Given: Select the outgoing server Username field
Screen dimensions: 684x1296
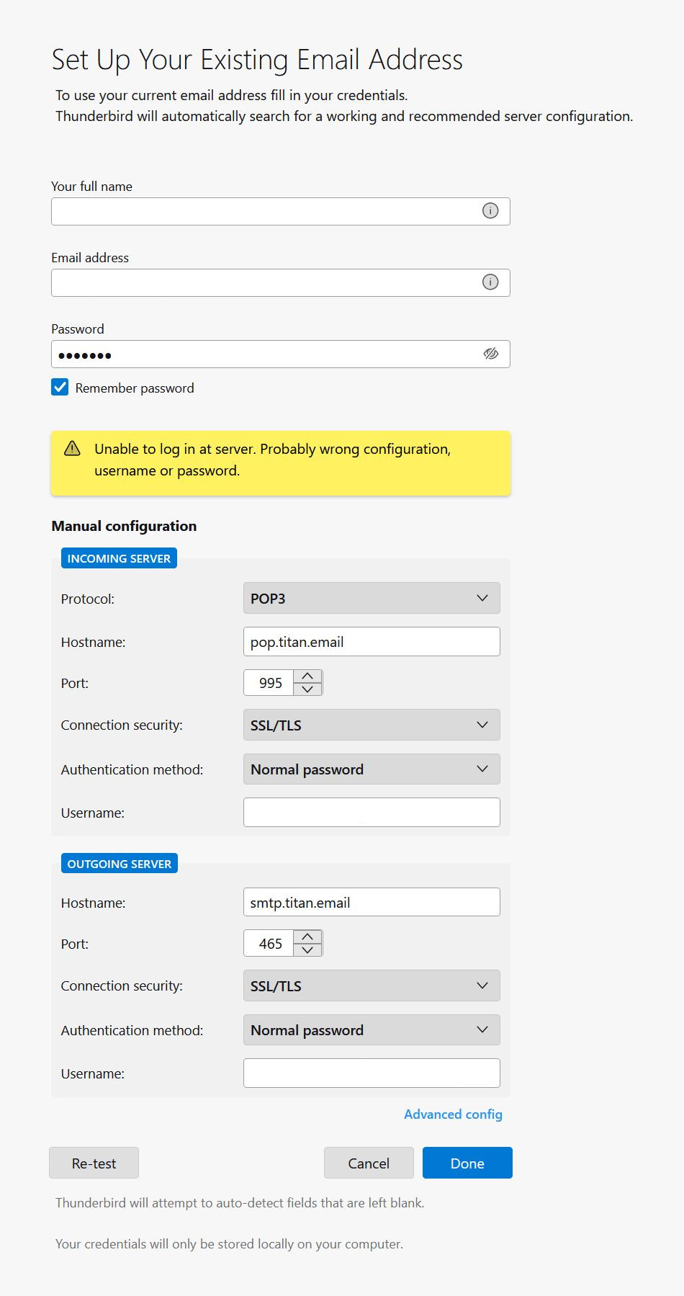Looking at the screenshot, I should point(371,1073).
